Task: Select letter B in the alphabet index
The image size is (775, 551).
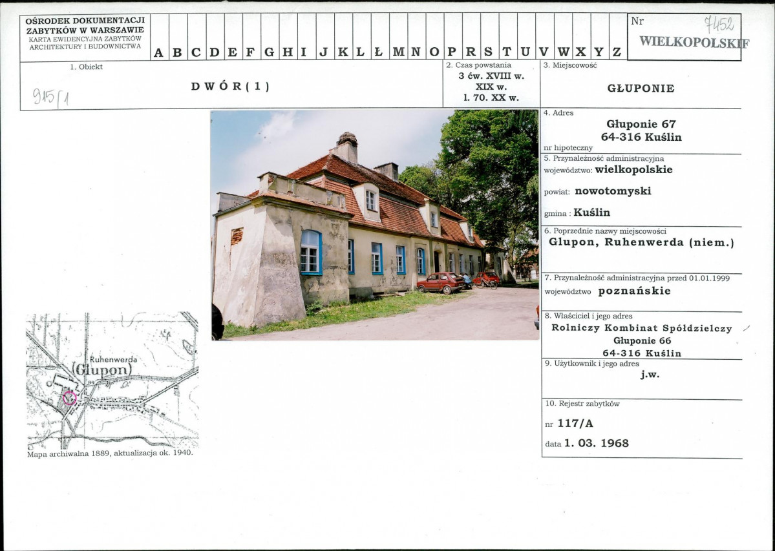Action: pyautogui.click(x=177, y=52)
